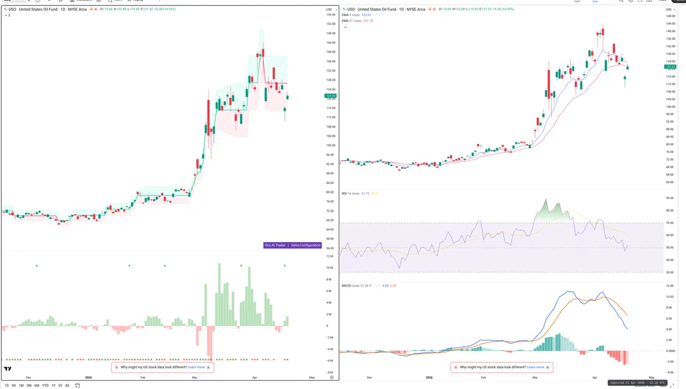Collapse indicator legend under EMA 21 in right chart
This screenshot has width=686, height=389.
pyautogui.click(x=345, y=27)
